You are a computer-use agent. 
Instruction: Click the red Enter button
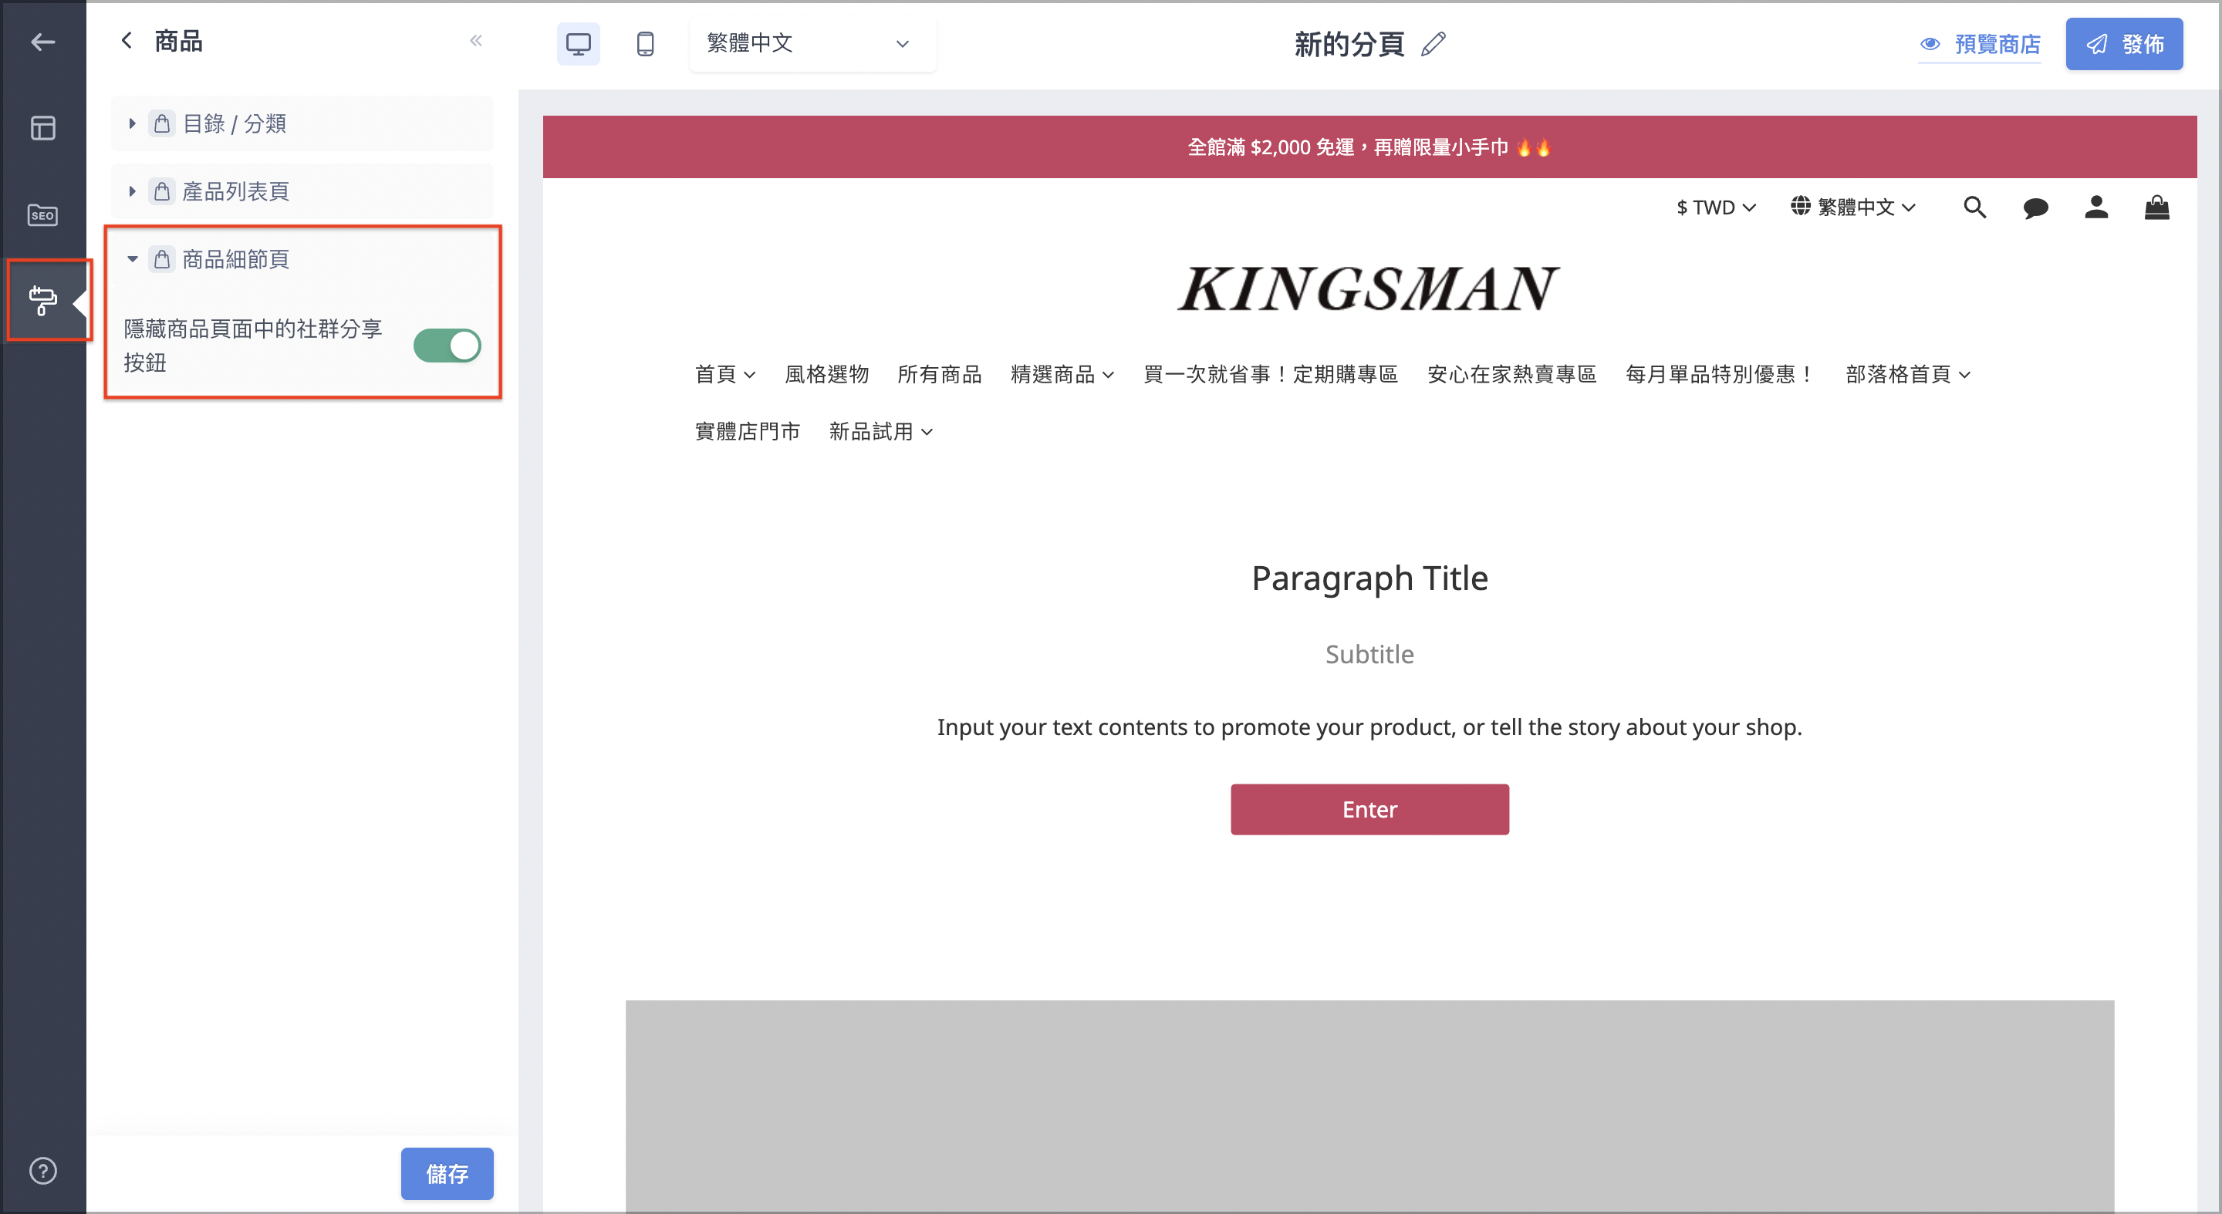1369,809
